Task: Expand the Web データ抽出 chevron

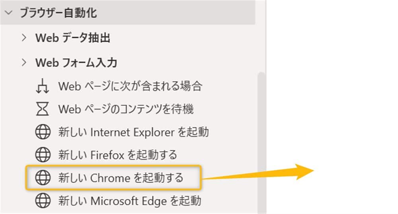Action: point(24,38)
